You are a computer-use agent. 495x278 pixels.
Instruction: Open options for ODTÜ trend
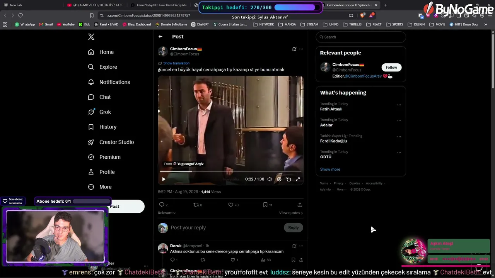click(x=399, y=153)
